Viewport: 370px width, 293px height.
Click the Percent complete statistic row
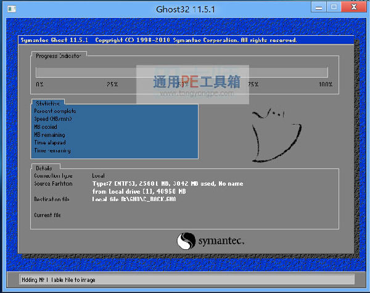tap(55, 111)
